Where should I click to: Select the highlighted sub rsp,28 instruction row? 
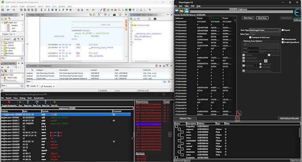pos(66,115)
